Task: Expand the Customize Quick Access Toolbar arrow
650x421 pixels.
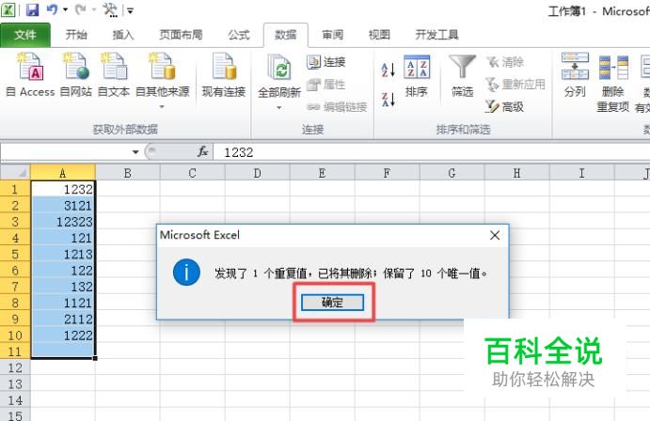Action: (x=130, y=10)
